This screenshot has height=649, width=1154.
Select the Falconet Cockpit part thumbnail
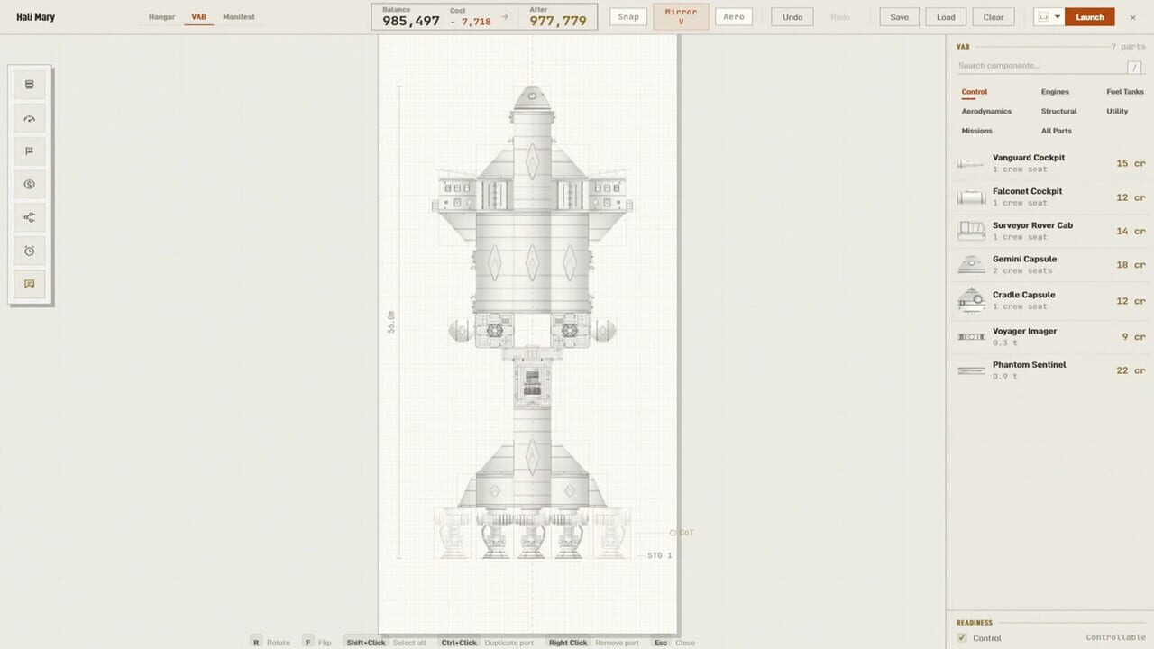(971, 197)
